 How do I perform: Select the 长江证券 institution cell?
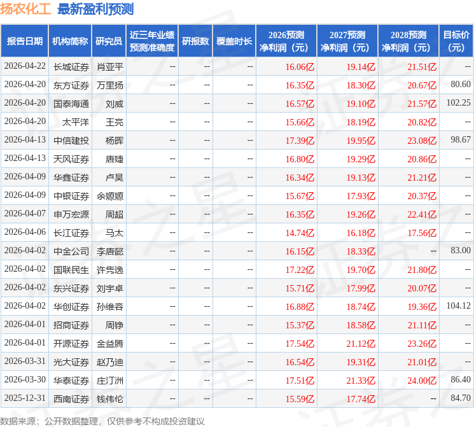71,233
